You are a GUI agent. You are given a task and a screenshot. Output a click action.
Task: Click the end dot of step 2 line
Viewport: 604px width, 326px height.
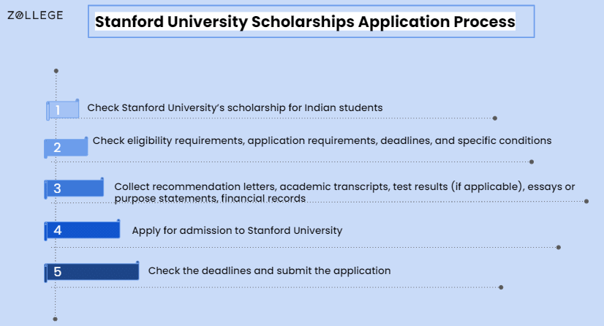click(x=532, y=162)
